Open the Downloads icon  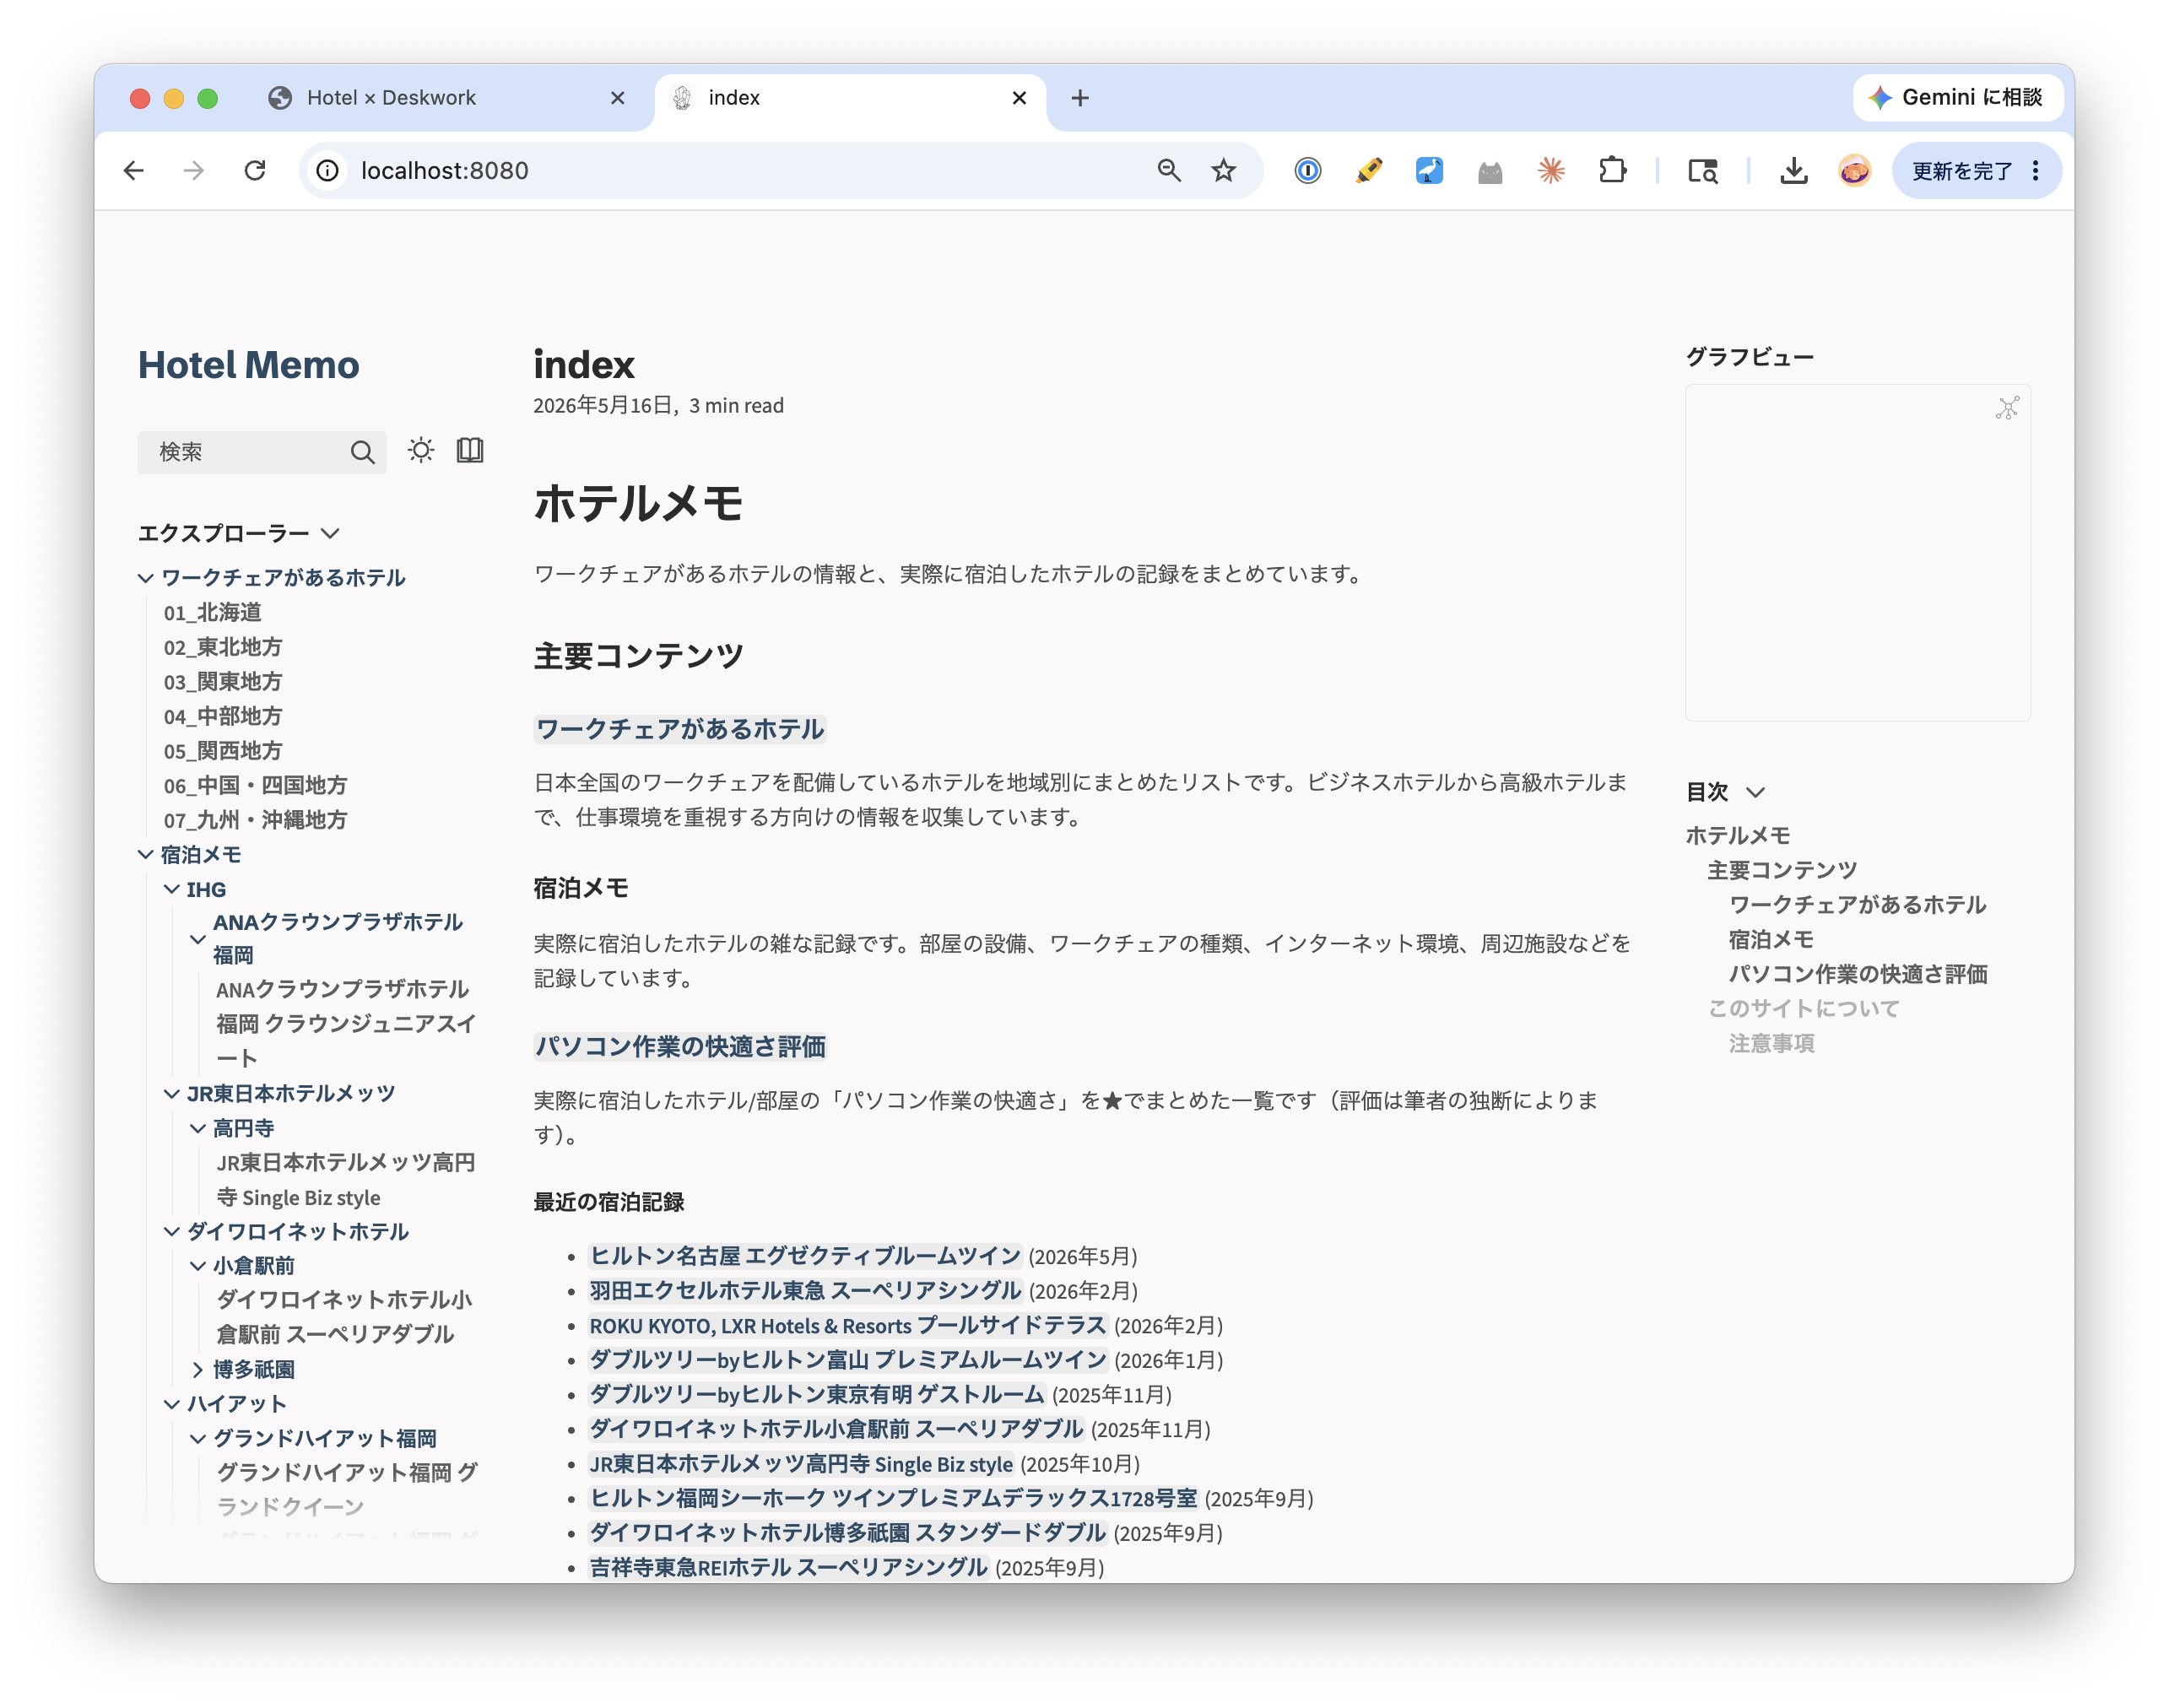click(1794, 171)
